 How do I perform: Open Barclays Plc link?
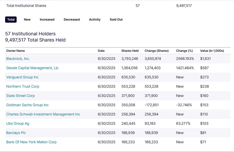pyautogui.click(x=16, y=133)
